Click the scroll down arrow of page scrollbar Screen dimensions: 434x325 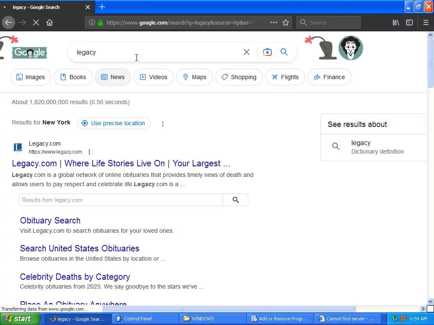pos(430,301)
